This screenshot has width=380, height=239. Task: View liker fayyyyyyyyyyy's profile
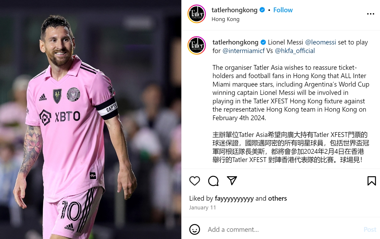(x=234, y=199)
